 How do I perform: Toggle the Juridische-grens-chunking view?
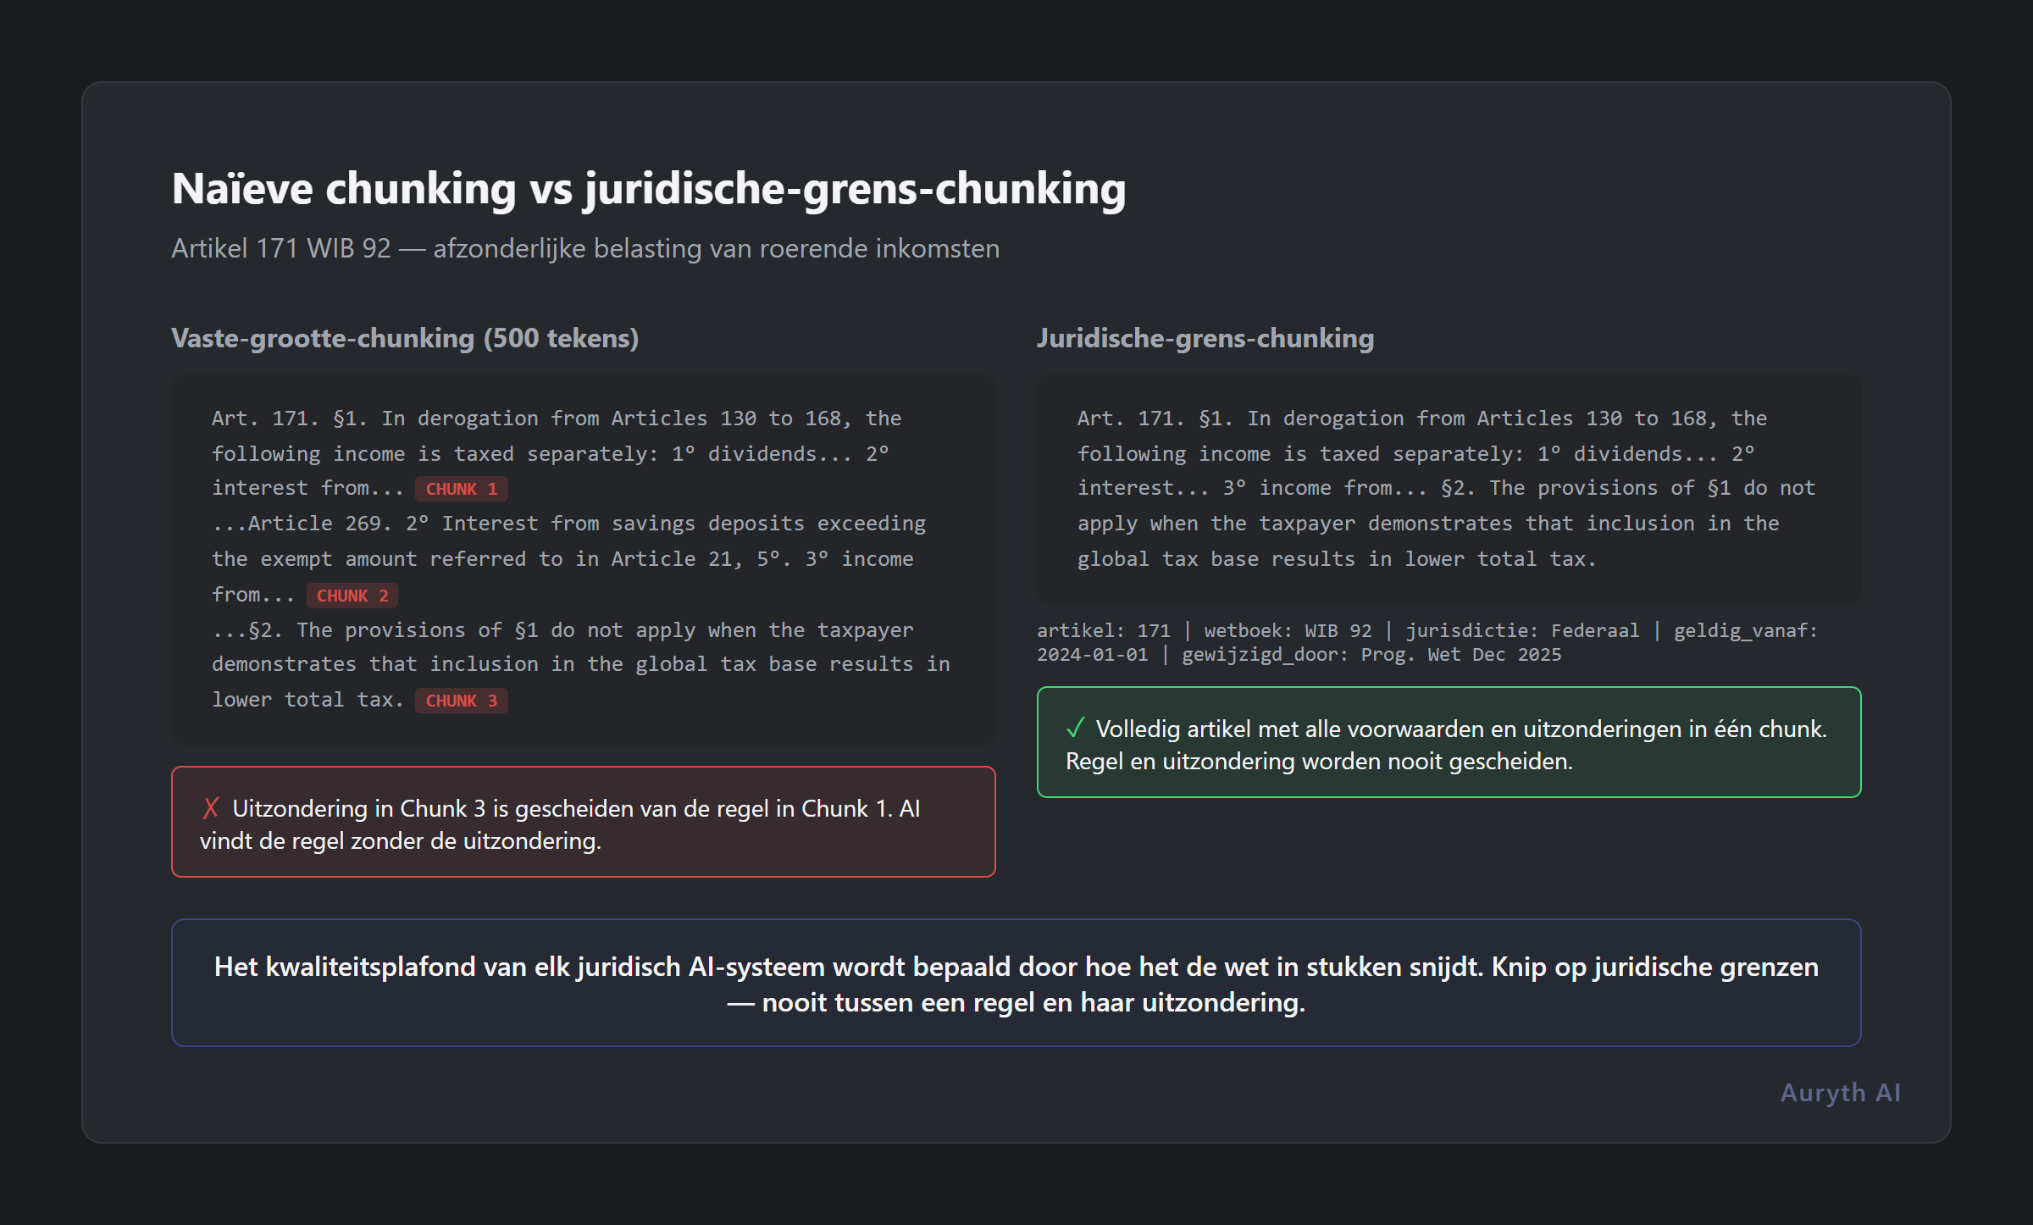pyautogui.click(x=1205, y=338)
